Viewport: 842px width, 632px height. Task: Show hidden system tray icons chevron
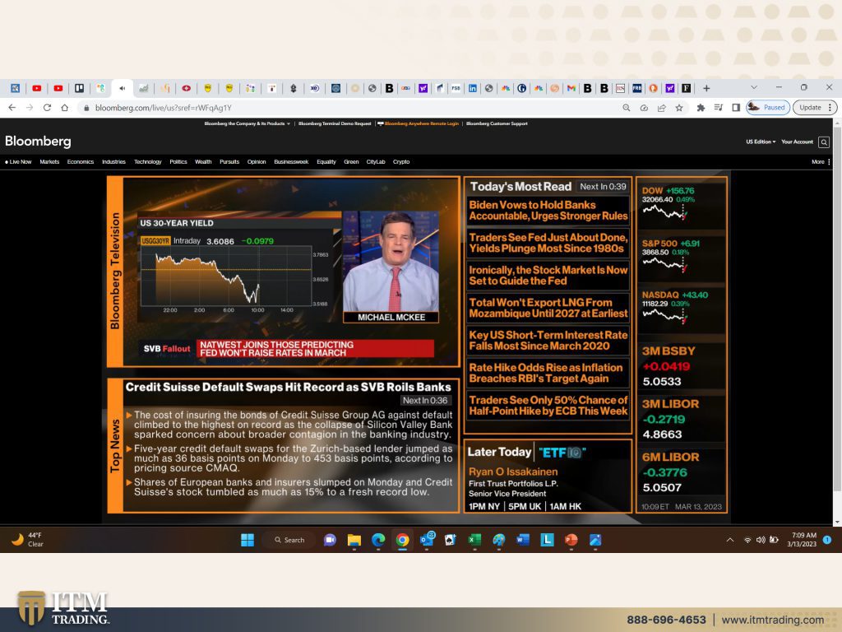coord(730,540)
